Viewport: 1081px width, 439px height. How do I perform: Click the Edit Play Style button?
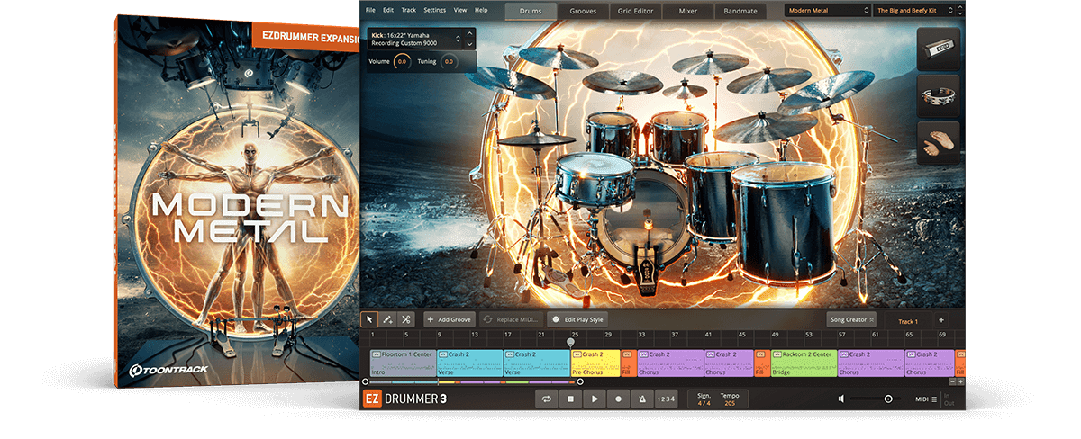(x=577, y=319)
